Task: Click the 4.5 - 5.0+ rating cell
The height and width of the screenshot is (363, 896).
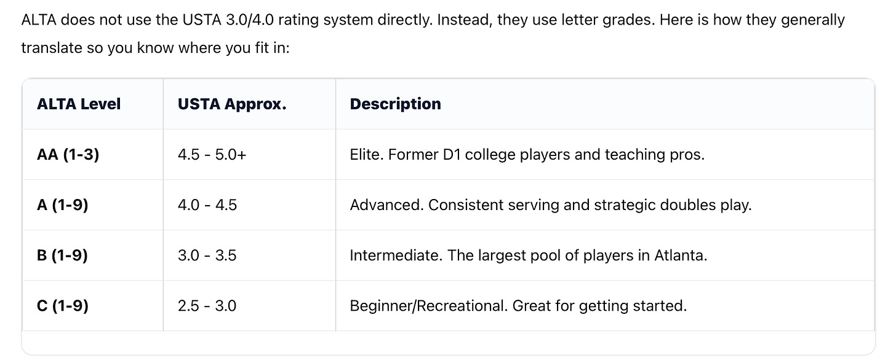Action: (x=249, y=154)
